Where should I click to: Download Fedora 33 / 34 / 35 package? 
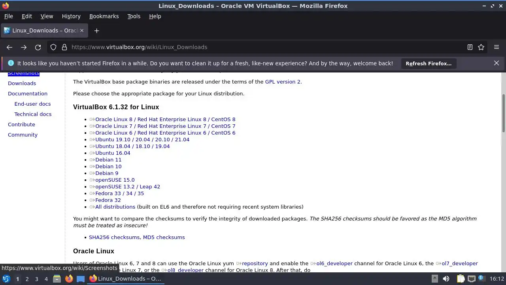tap(119, 193)
